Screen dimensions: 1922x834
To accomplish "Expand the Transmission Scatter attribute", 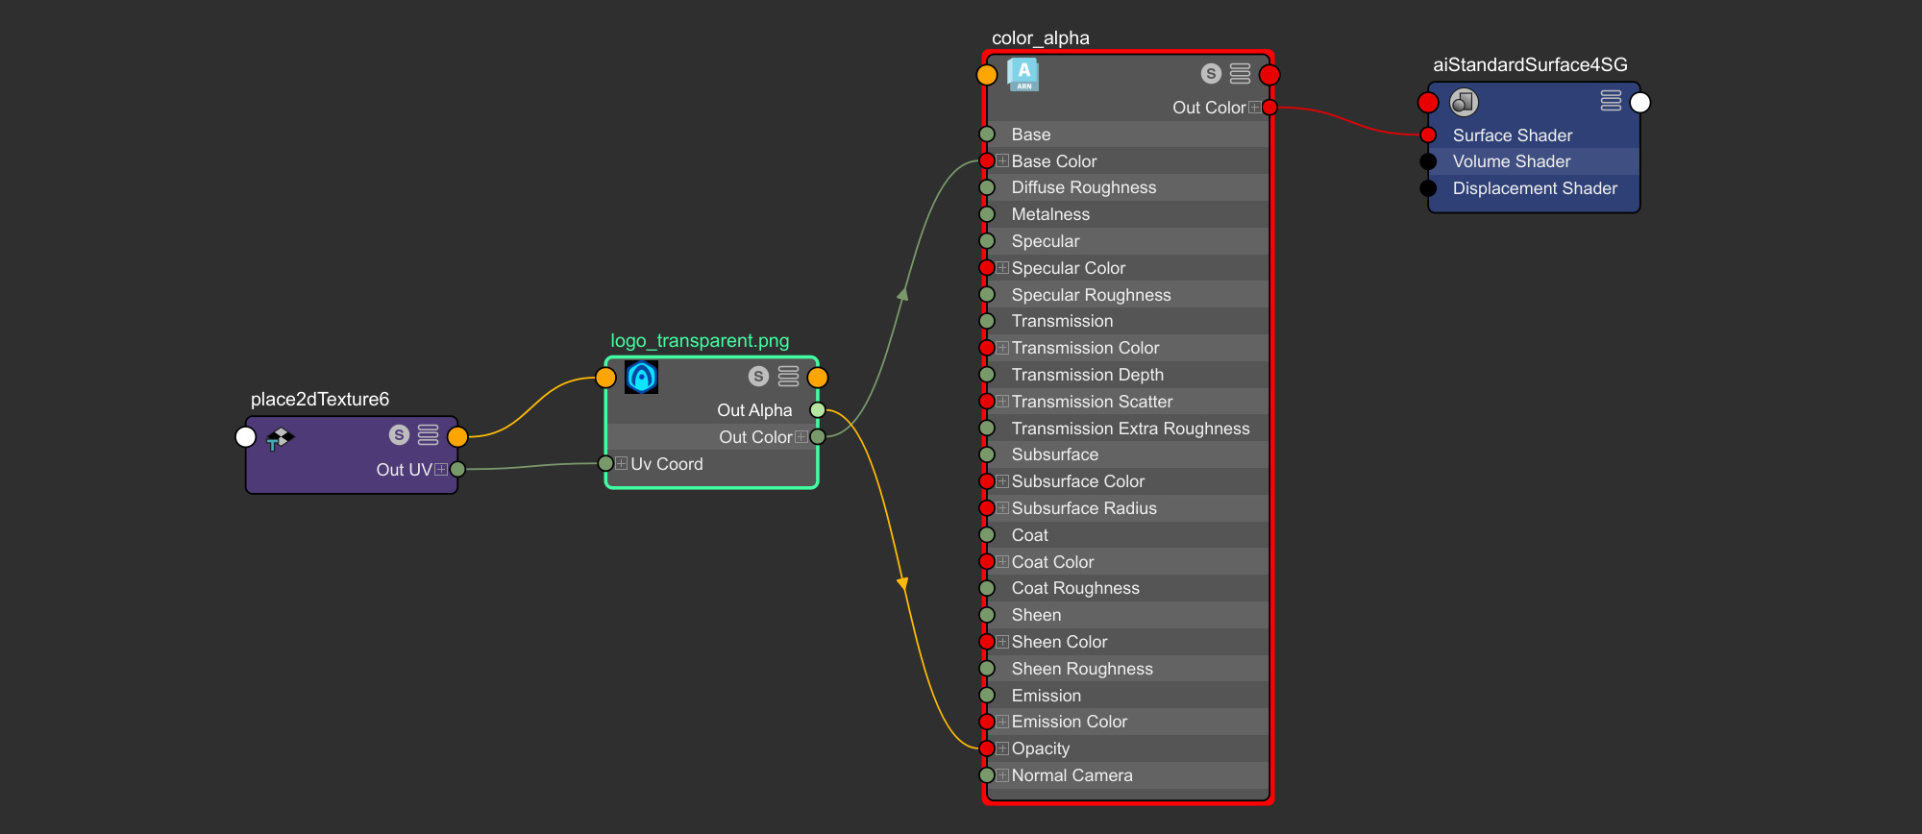I will pos(1002,402).
